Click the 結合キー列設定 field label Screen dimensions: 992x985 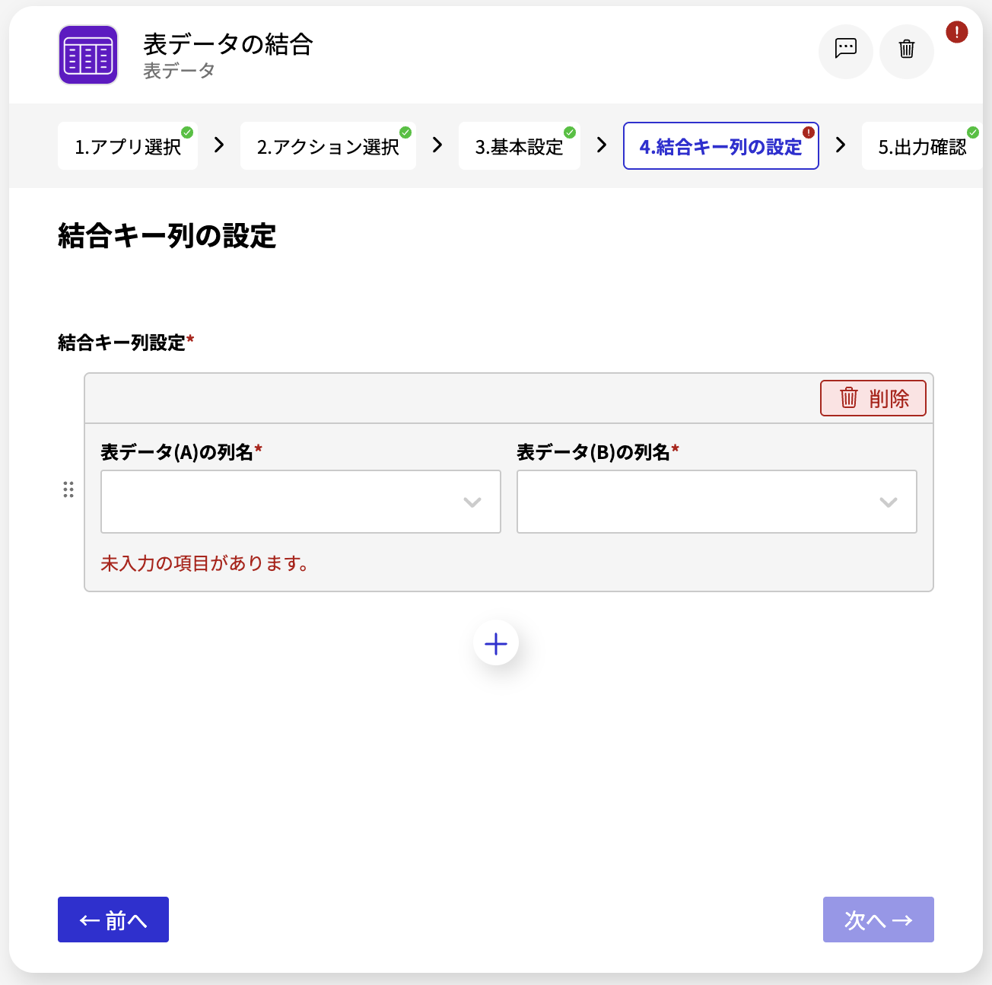[126, 343]
